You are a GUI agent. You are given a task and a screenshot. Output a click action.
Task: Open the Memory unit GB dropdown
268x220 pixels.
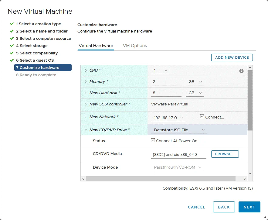(x=195, y=82)
